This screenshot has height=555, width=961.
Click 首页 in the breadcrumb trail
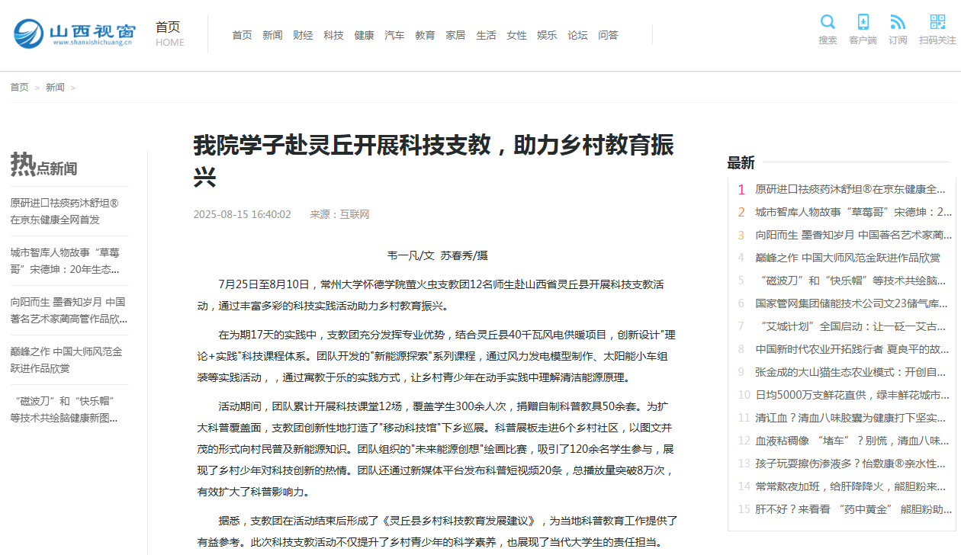(19, 88)
